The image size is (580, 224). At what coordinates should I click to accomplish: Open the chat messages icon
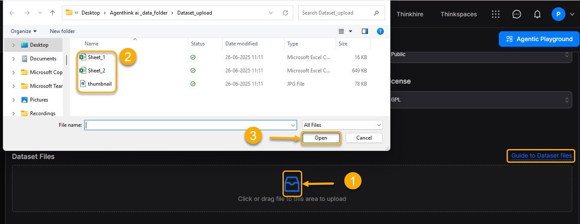516,14
